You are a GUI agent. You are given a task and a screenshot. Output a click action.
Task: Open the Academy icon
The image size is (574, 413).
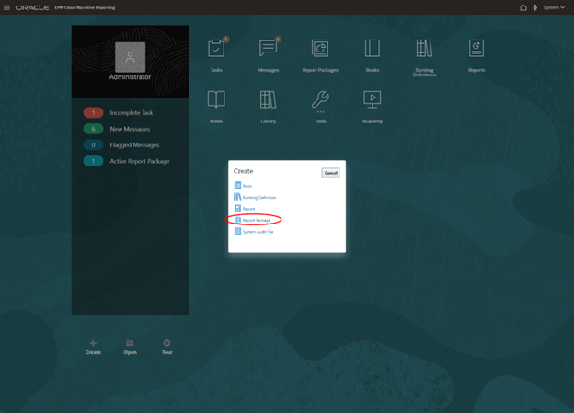pos(372,99)
